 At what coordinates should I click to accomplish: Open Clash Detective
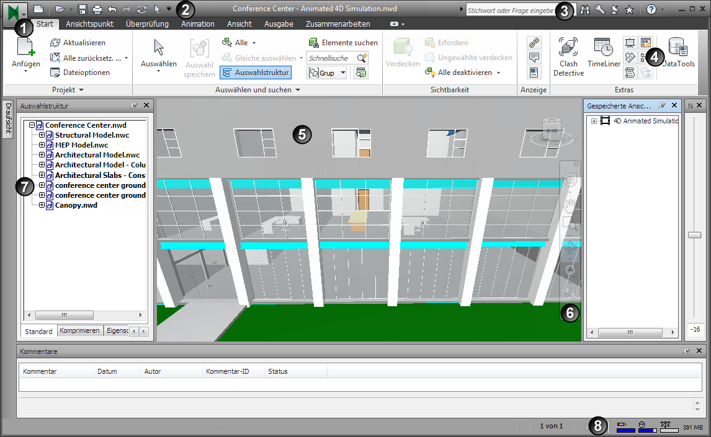(x=568, y=56)
